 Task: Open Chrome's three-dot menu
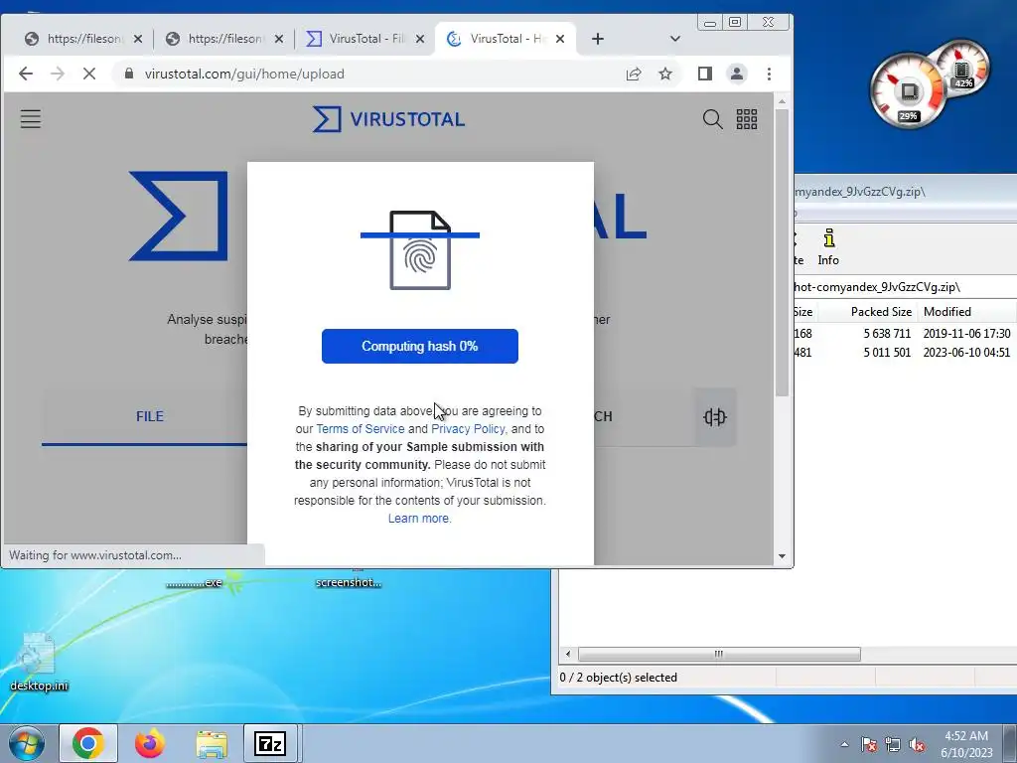click(x=770, y=74)
